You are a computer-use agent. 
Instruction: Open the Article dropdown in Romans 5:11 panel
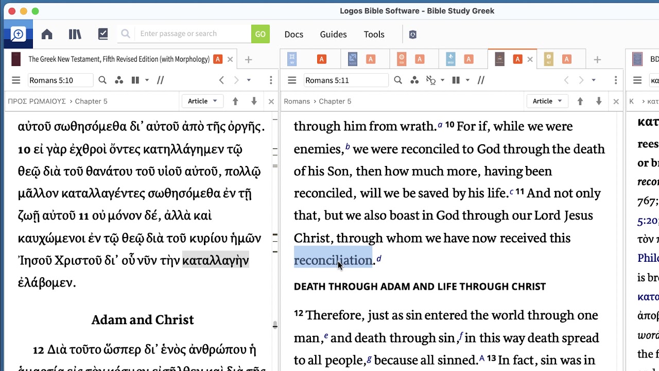point(547,102)
